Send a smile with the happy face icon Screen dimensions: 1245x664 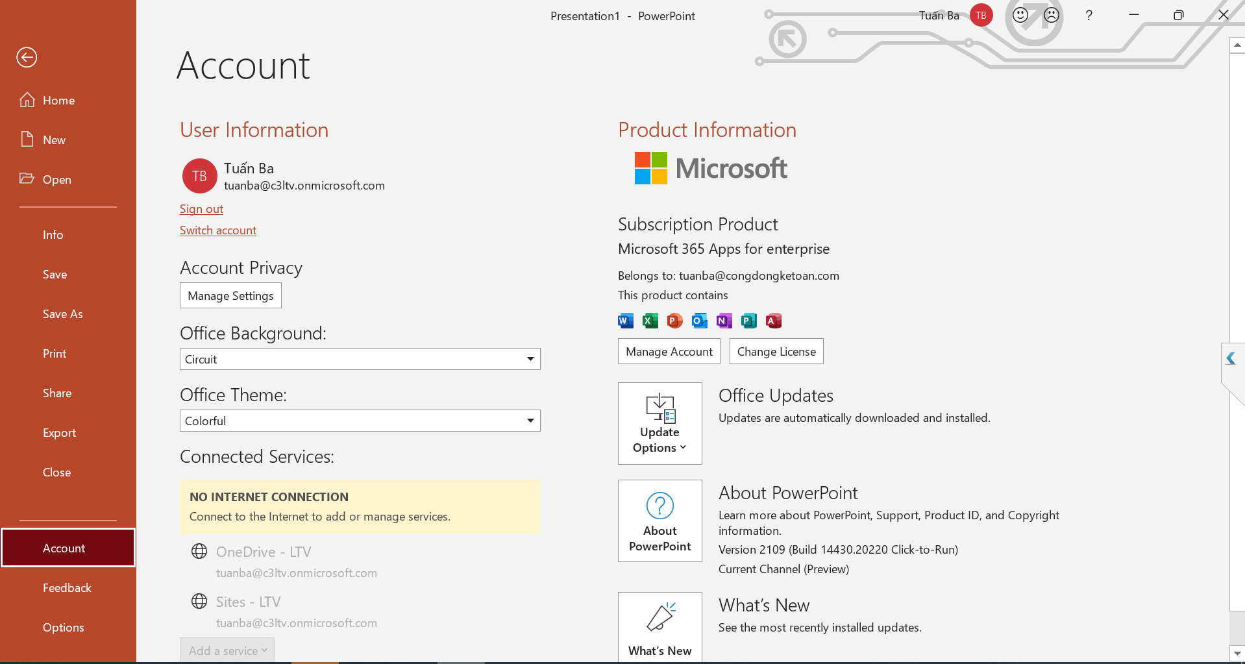pos(1020,15)
